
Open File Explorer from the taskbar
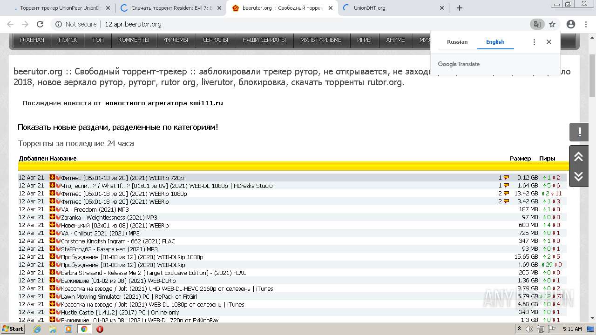[53, 329]
